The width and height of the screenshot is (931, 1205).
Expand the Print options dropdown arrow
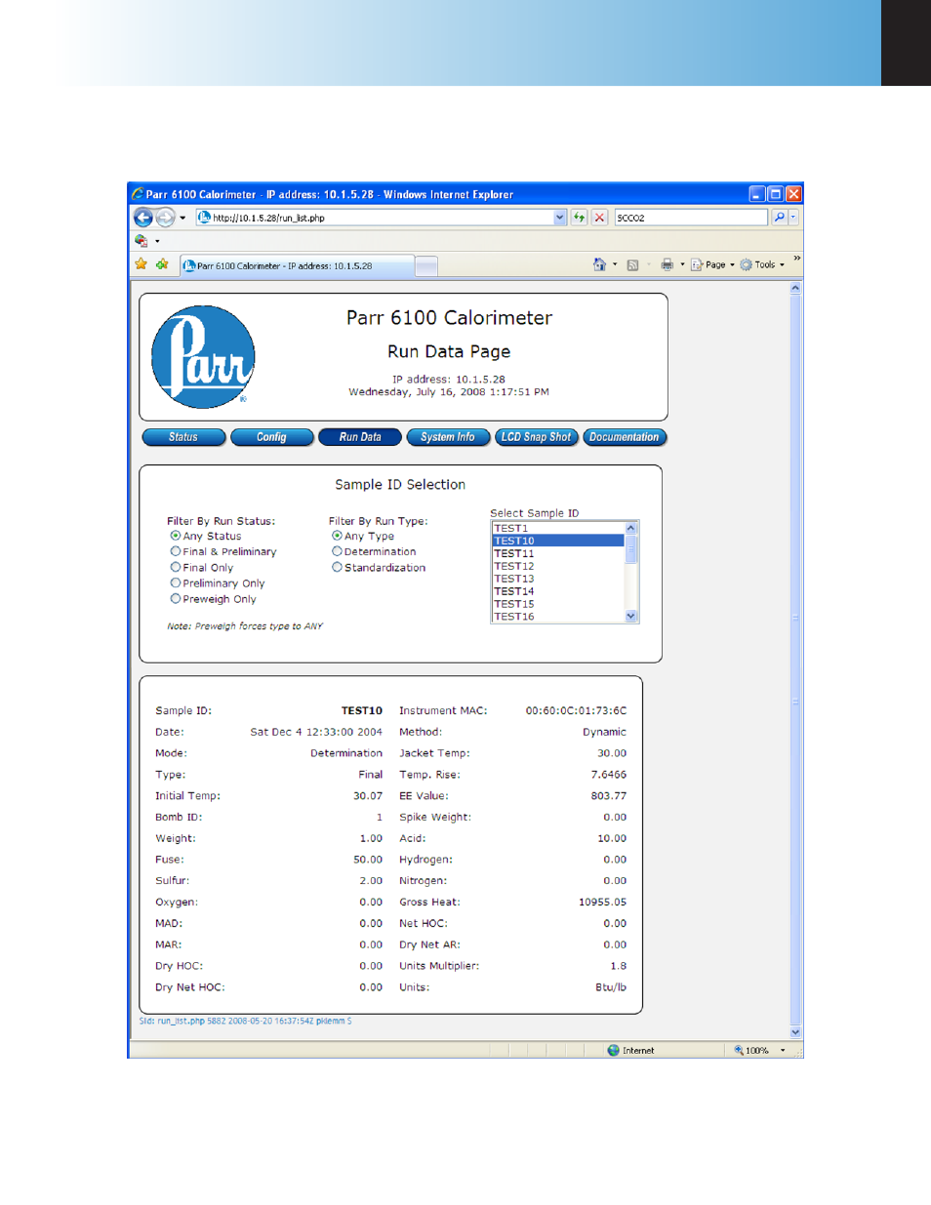click(x=682, y=264)
